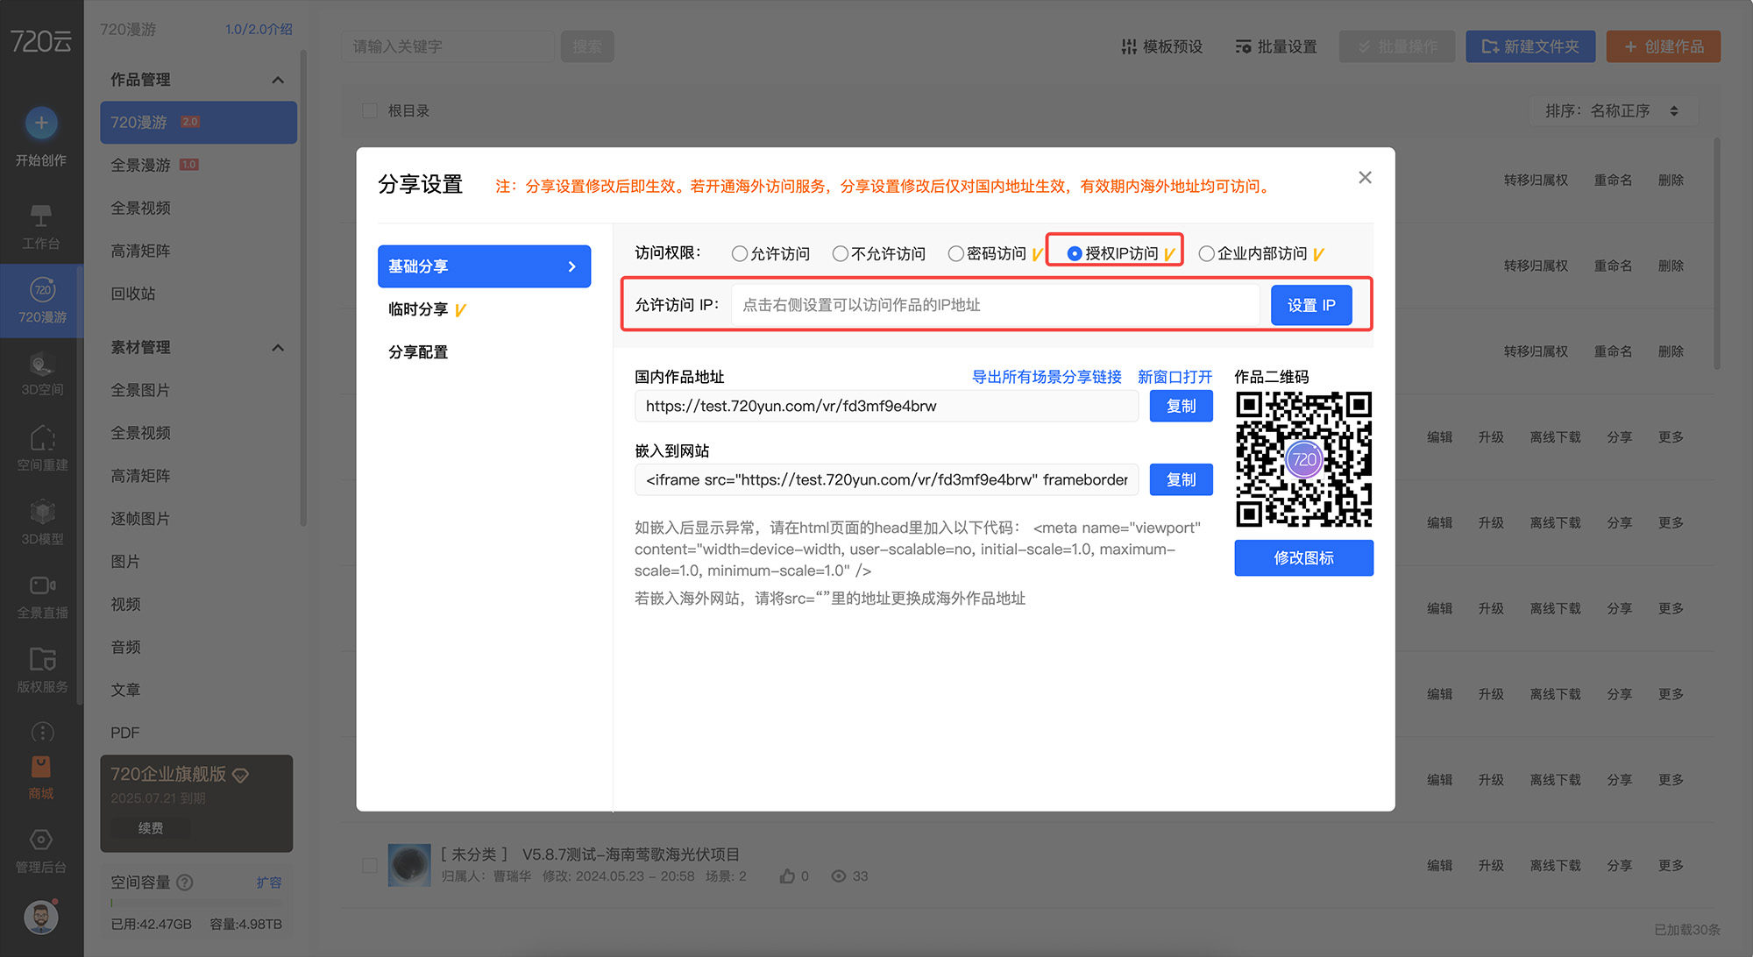Select the 允许访问 radio option

740,254
